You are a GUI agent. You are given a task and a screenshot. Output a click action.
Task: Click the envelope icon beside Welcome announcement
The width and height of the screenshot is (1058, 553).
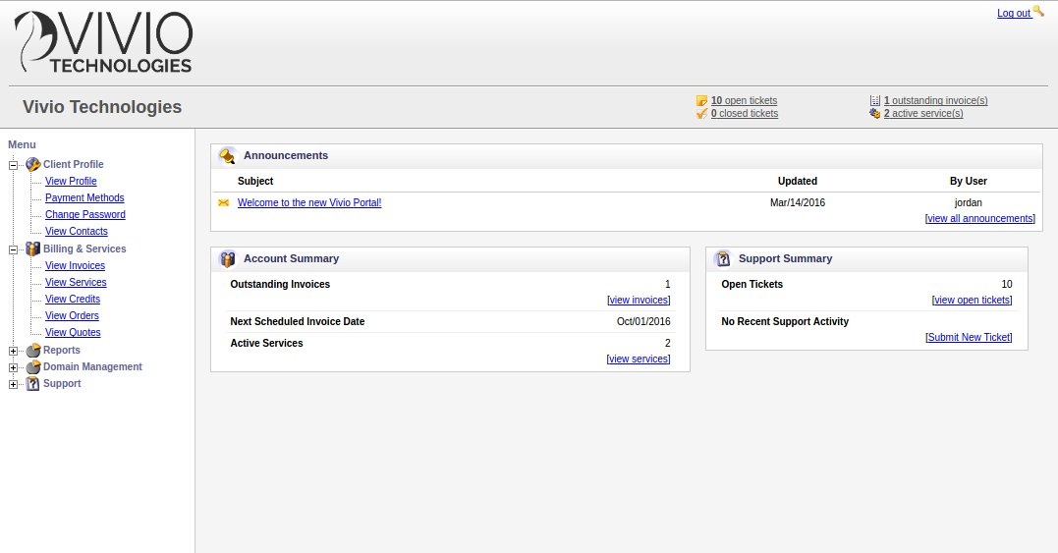224,202
